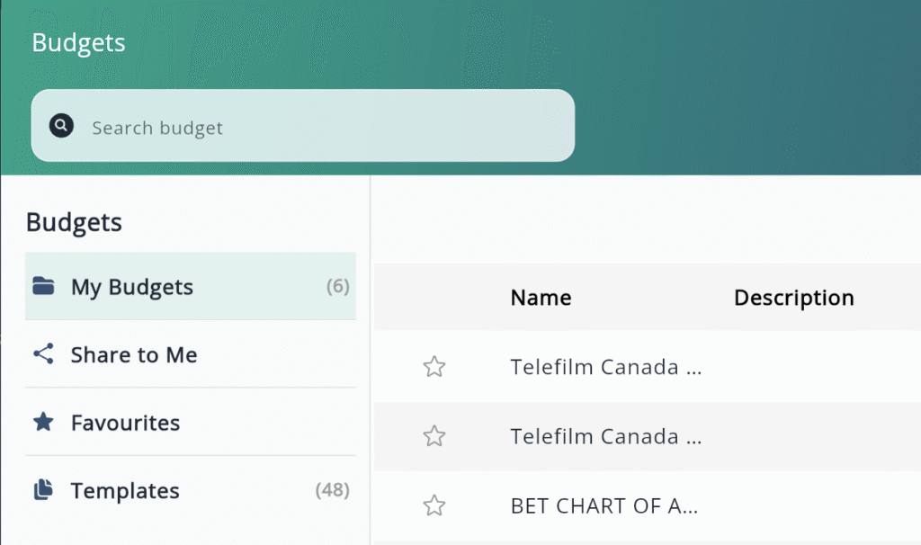This screenshot has width=921, height=545.
Task: Open the first Telefilm Canada budget
Action: [605, 367]
